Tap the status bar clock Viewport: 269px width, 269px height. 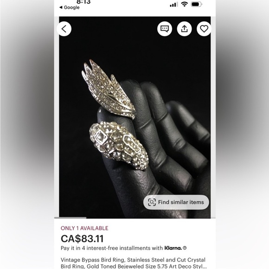(x=83, y=2)
